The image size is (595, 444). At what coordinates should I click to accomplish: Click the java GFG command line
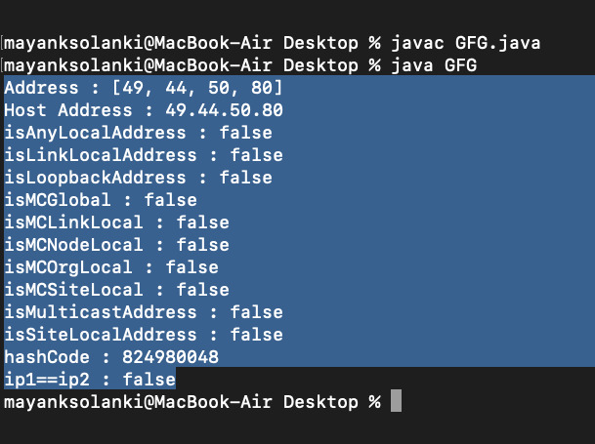click(240, 65)
